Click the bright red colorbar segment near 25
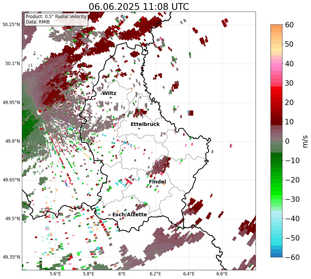Screen dimensions: 311x279 coord(276,93)
